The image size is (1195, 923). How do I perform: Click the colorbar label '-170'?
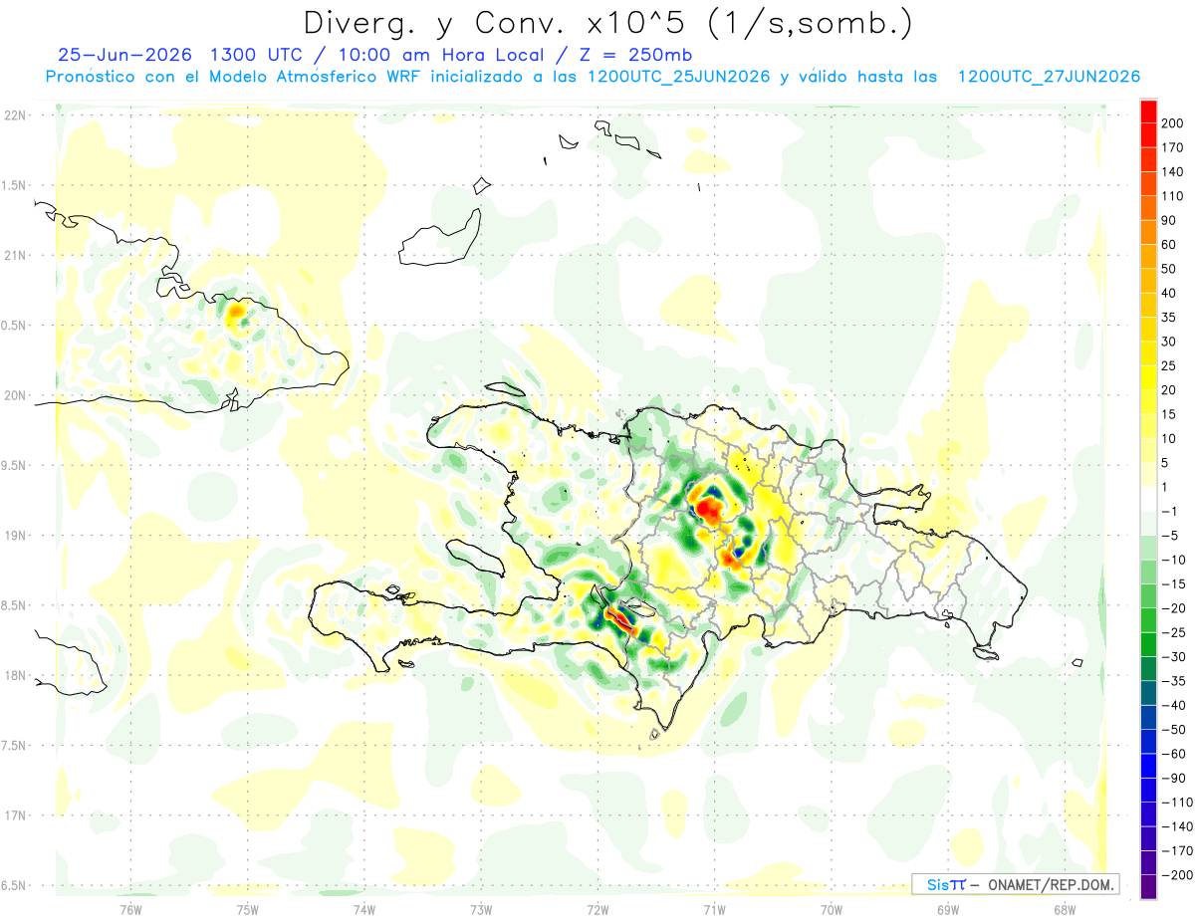(x=1176, y=849)
